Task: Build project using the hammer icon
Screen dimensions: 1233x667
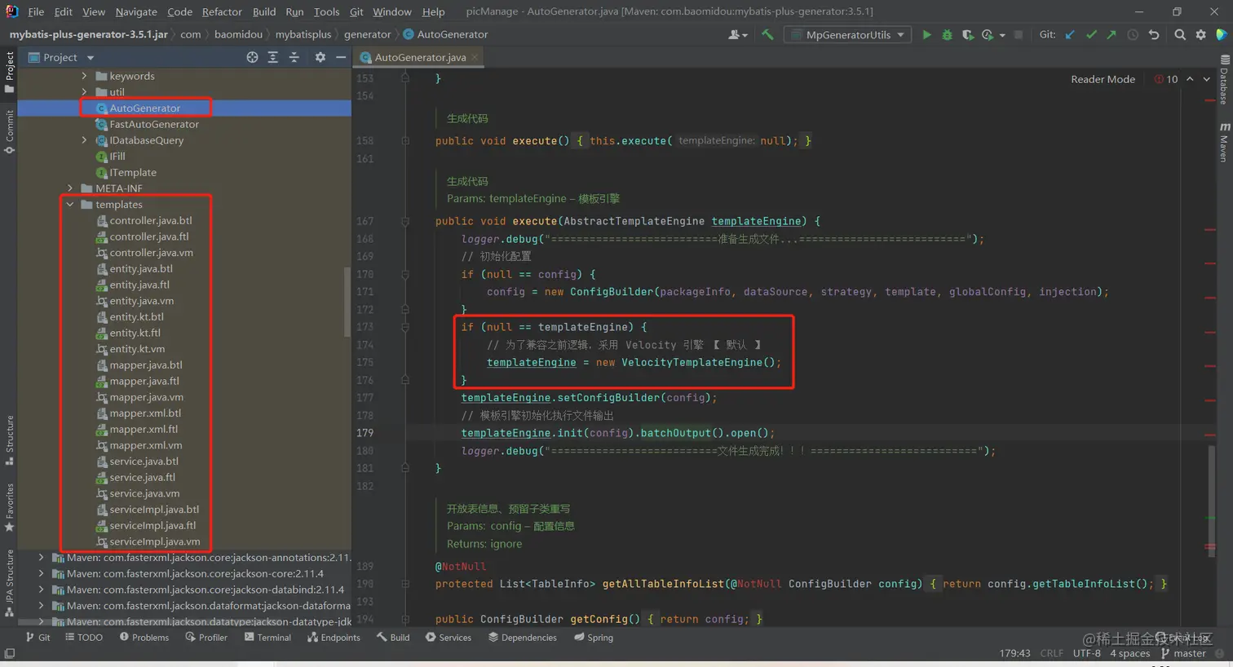Action: [767, 35]
